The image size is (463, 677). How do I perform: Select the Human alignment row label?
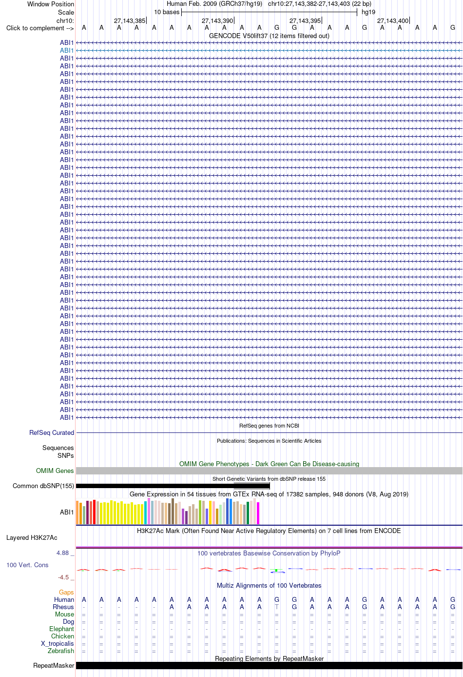(x=64, y=600)
